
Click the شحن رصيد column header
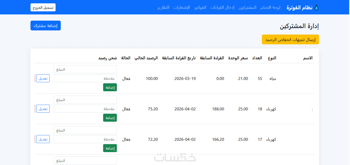tap(108, 58)
